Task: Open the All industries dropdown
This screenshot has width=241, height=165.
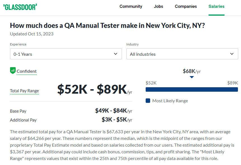Action: tap(182, 54)
